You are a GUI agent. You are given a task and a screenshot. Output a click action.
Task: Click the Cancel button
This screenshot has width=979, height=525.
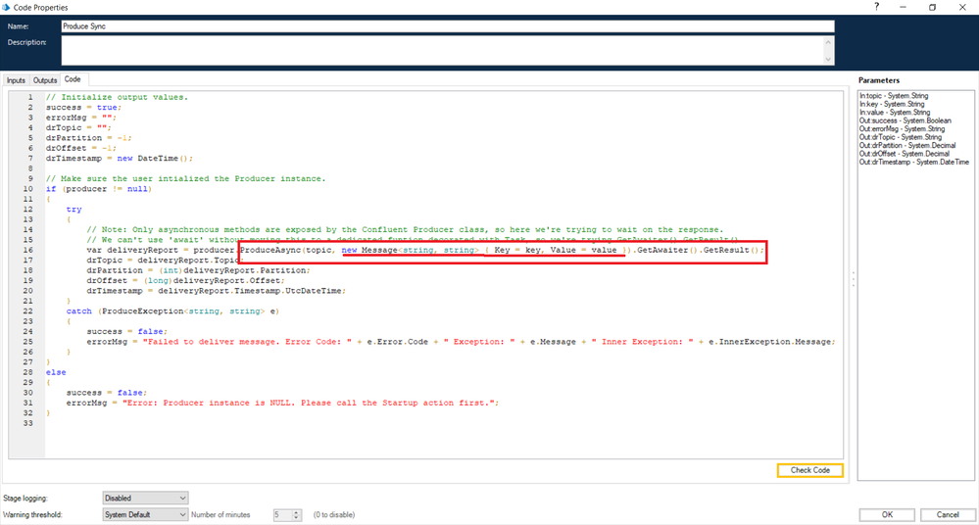pos(948,514)
